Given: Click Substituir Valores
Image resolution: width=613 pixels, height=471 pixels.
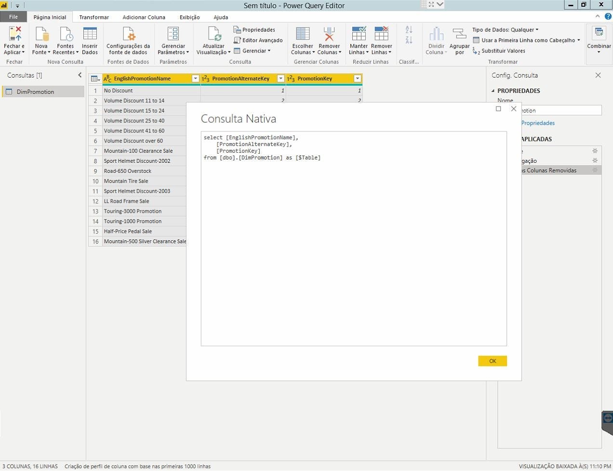Looking at the screenshot, I should coord(499,51).
